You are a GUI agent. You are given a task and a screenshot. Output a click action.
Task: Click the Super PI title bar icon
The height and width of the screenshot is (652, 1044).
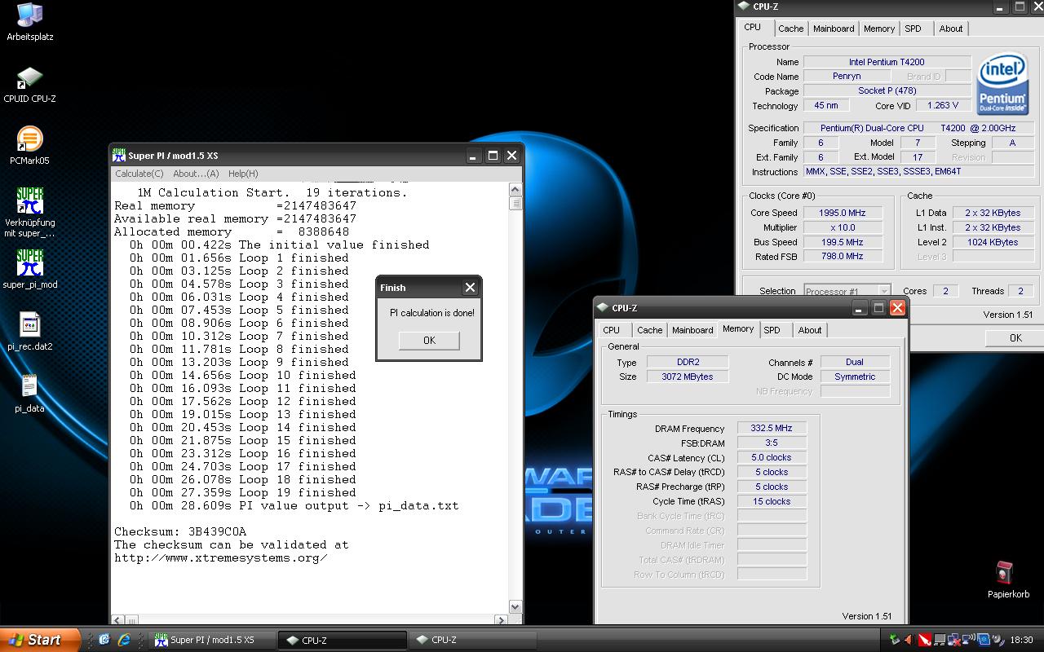tap(119, 156)
